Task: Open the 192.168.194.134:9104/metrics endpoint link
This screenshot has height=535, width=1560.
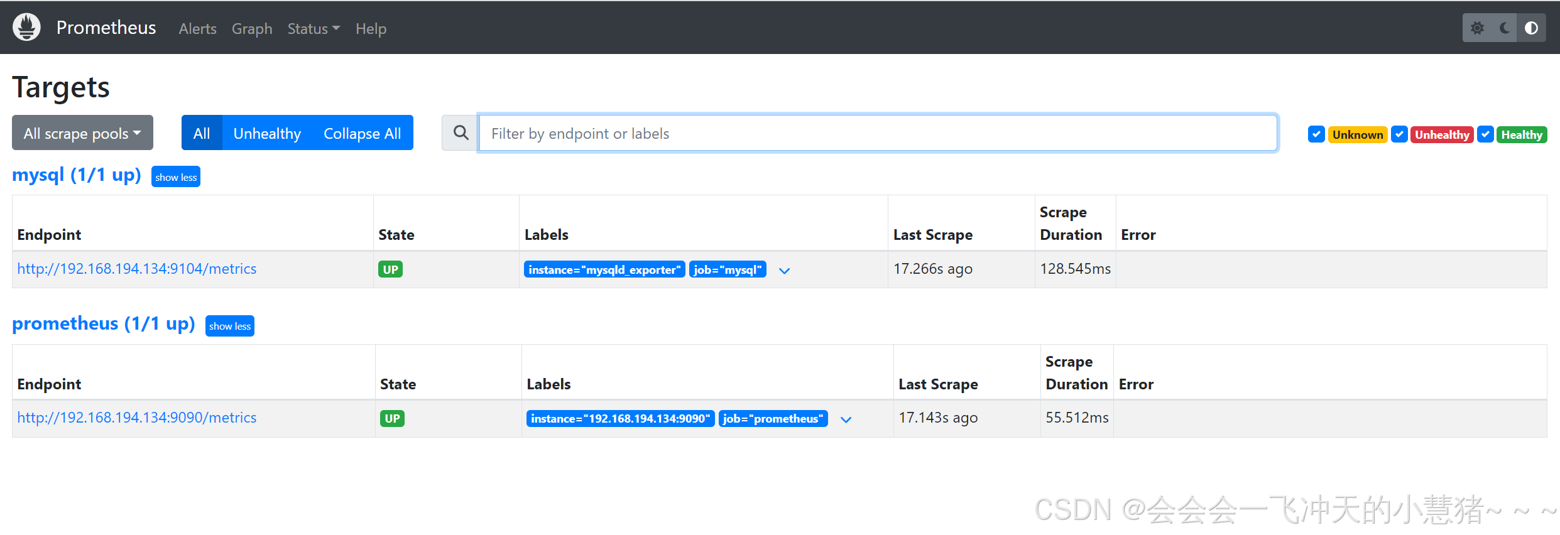Action: [137, 269]
